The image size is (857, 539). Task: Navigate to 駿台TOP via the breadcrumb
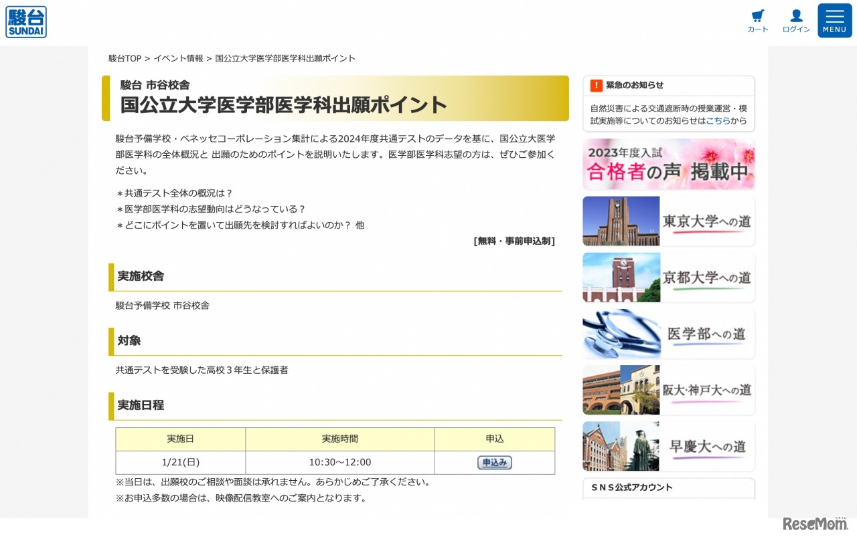123,58
